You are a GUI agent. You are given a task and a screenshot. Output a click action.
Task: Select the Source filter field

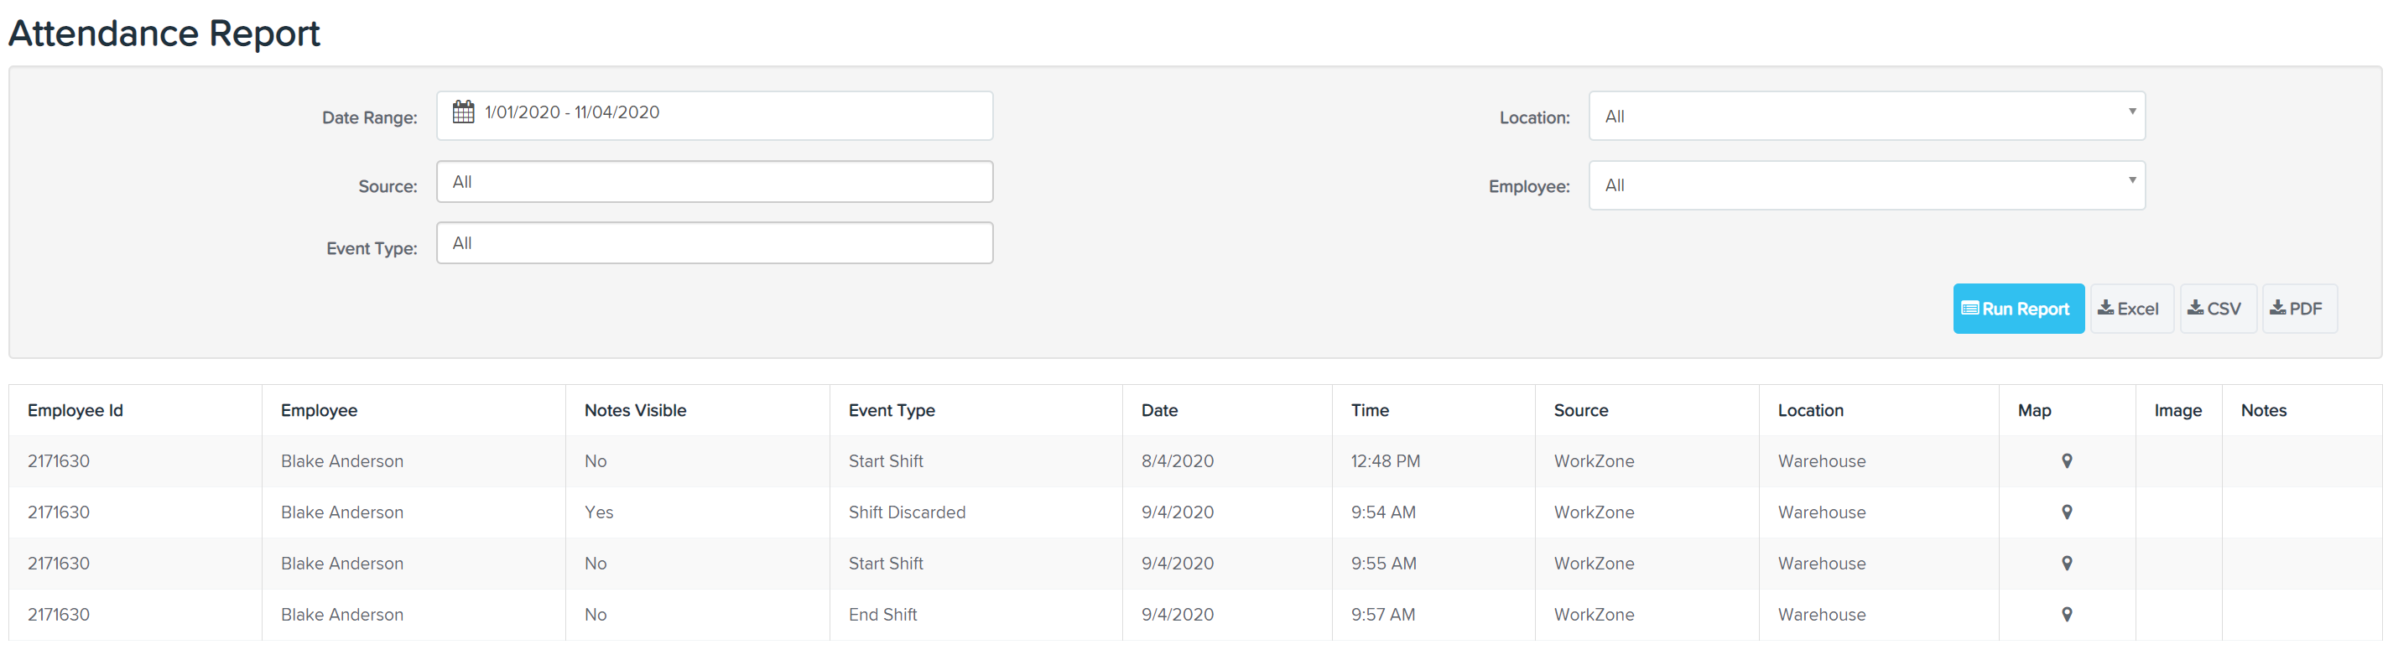click(715, 182)
